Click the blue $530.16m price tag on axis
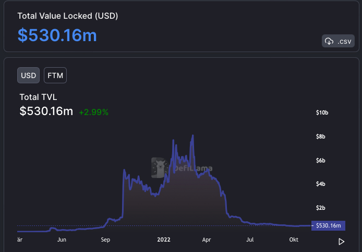 pyautogui.click(x=328, y=225)
